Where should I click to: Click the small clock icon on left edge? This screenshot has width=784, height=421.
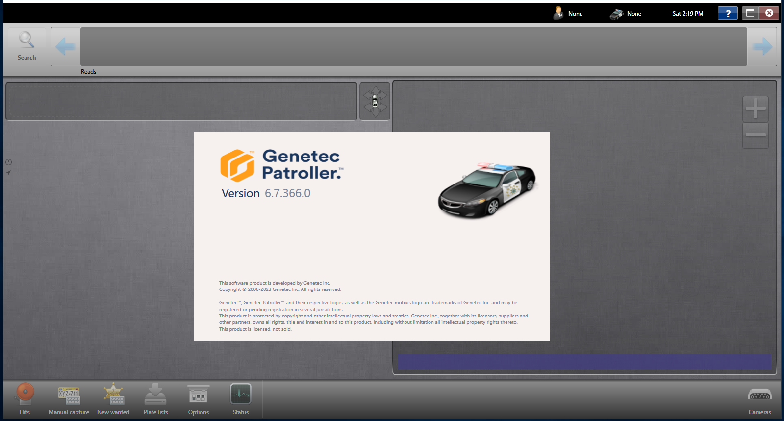(x=8, y=162)
